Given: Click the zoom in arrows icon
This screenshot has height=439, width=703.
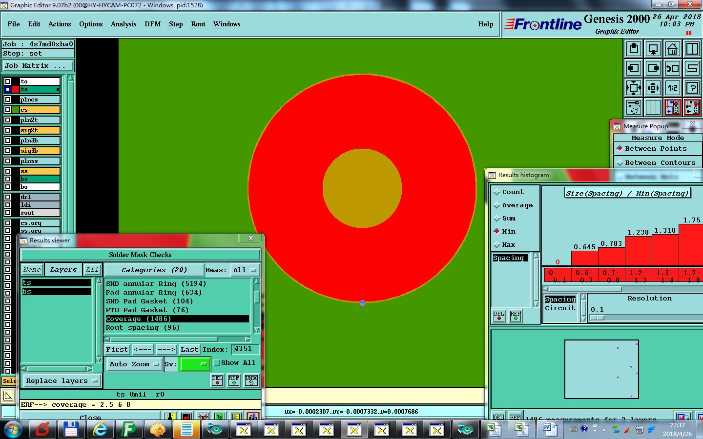Looking at the screenshot, I should pos(634,88).
